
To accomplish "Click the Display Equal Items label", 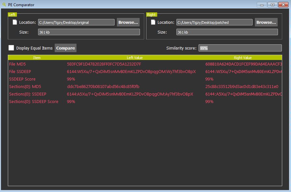I will pos(34,48).
